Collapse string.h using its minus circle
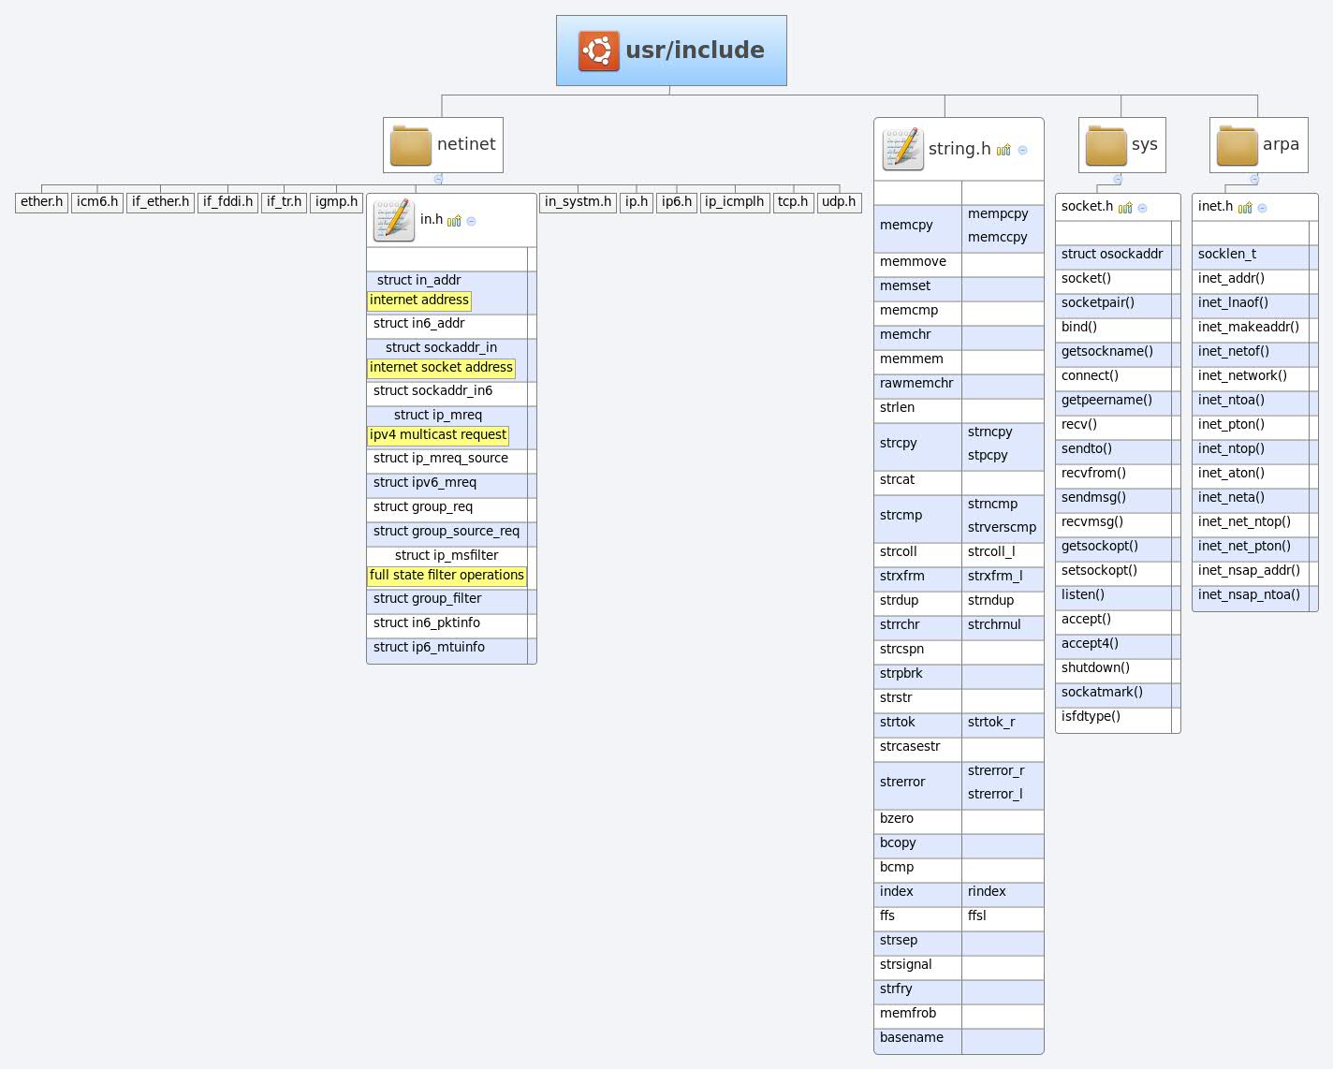Viewport: 1333px width, 1069px height. click(1023, 148)
